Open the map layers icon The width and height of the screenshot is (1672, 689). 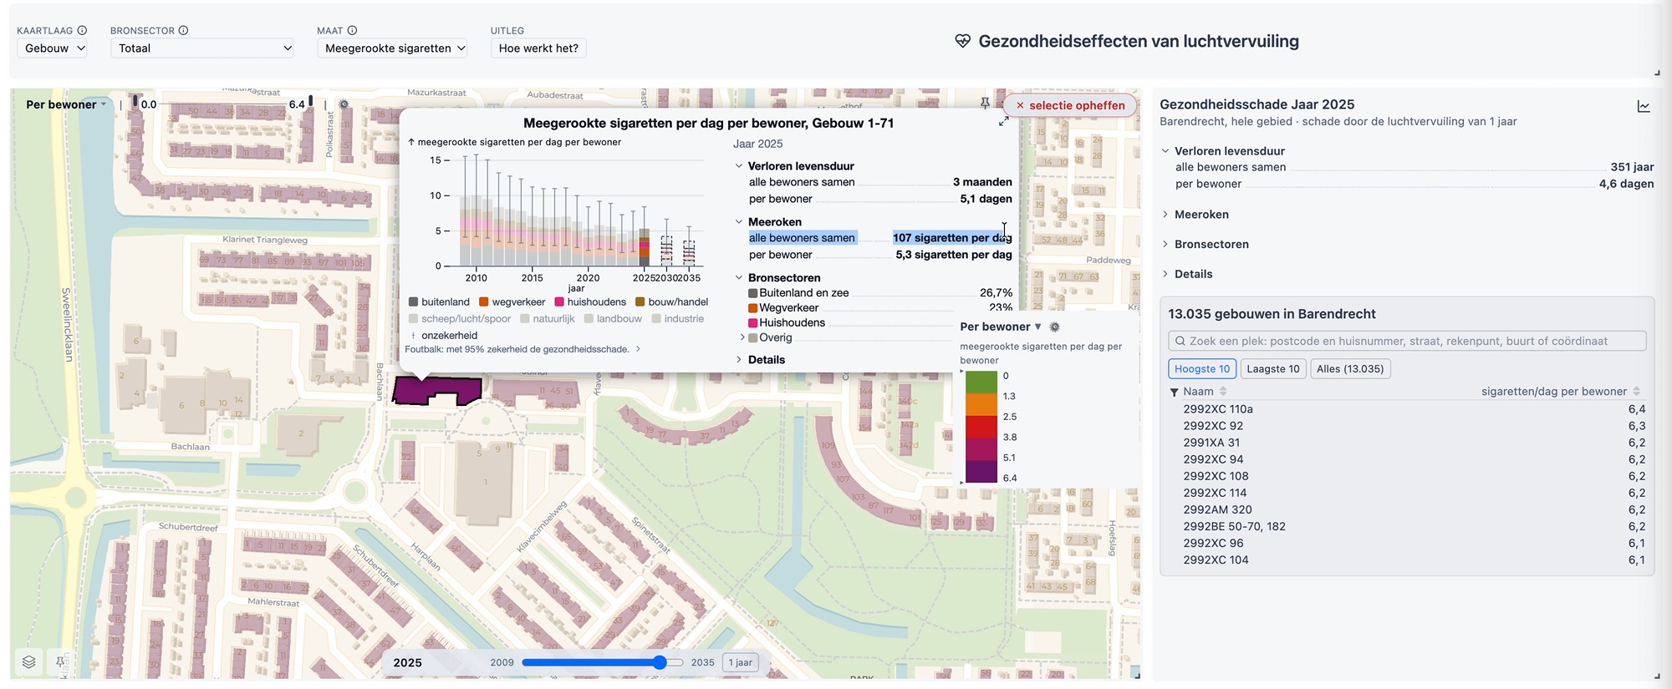(x=29, y=662)
